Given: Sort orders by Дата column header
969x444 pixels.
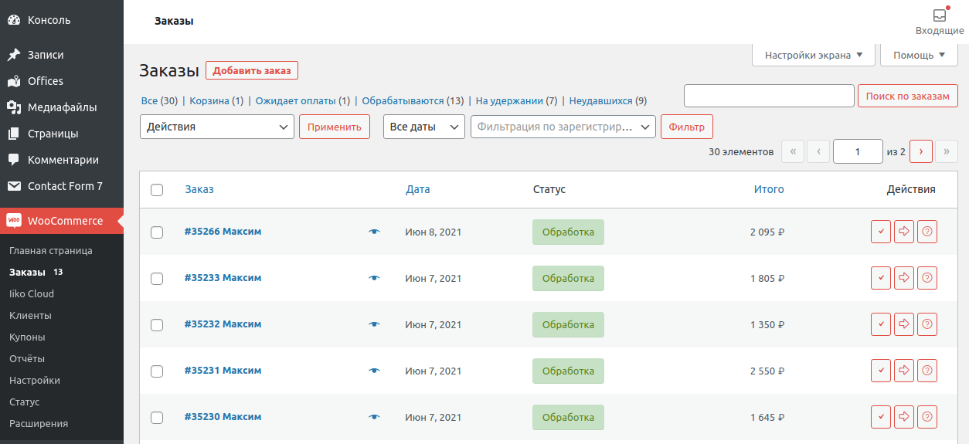Looking at the screenshot, I should (418, 189).
